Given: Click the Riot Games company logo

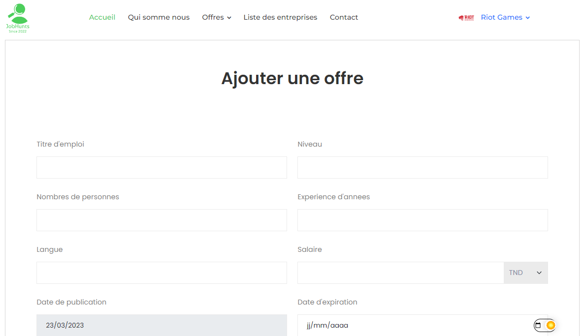Looking at the screenshot, I should click(x=466, y=18).
